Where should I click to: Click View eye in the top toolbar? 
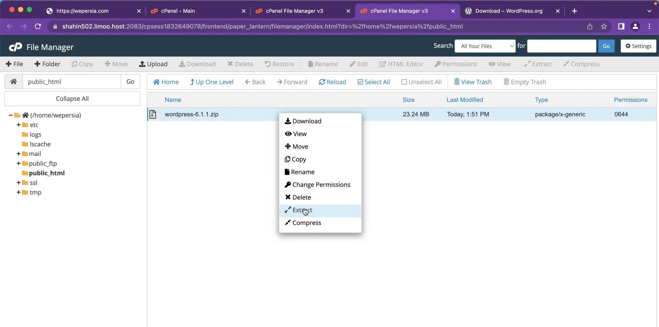499,64
